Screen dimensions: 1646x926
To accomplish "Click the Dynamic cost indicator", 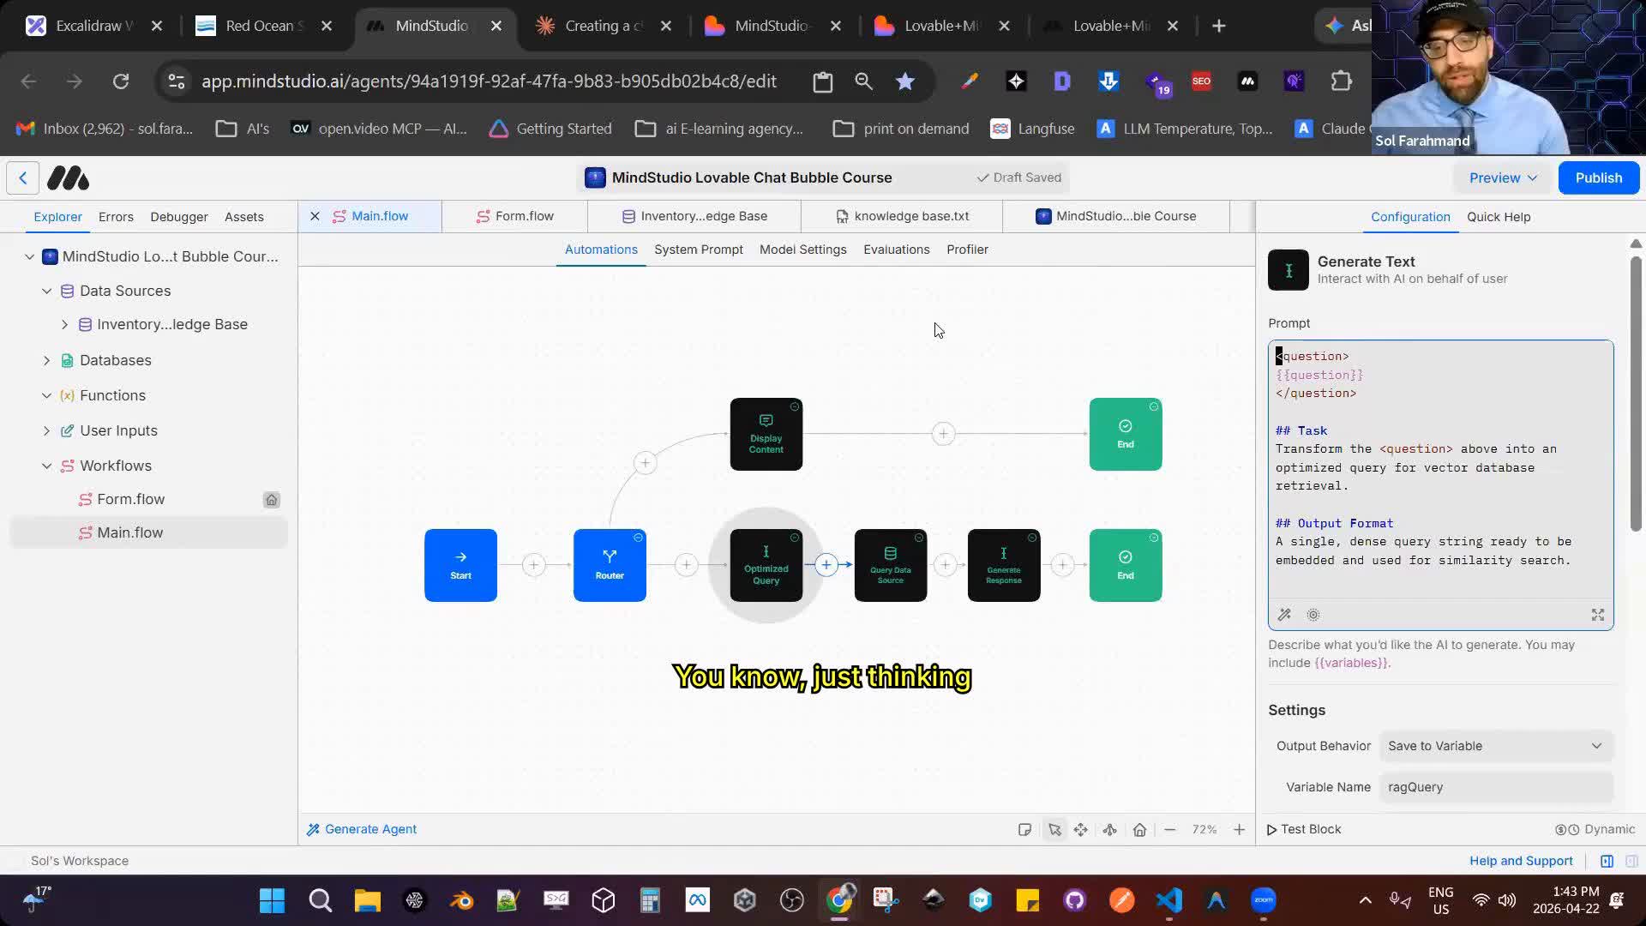I will (x=1595, y=830).
